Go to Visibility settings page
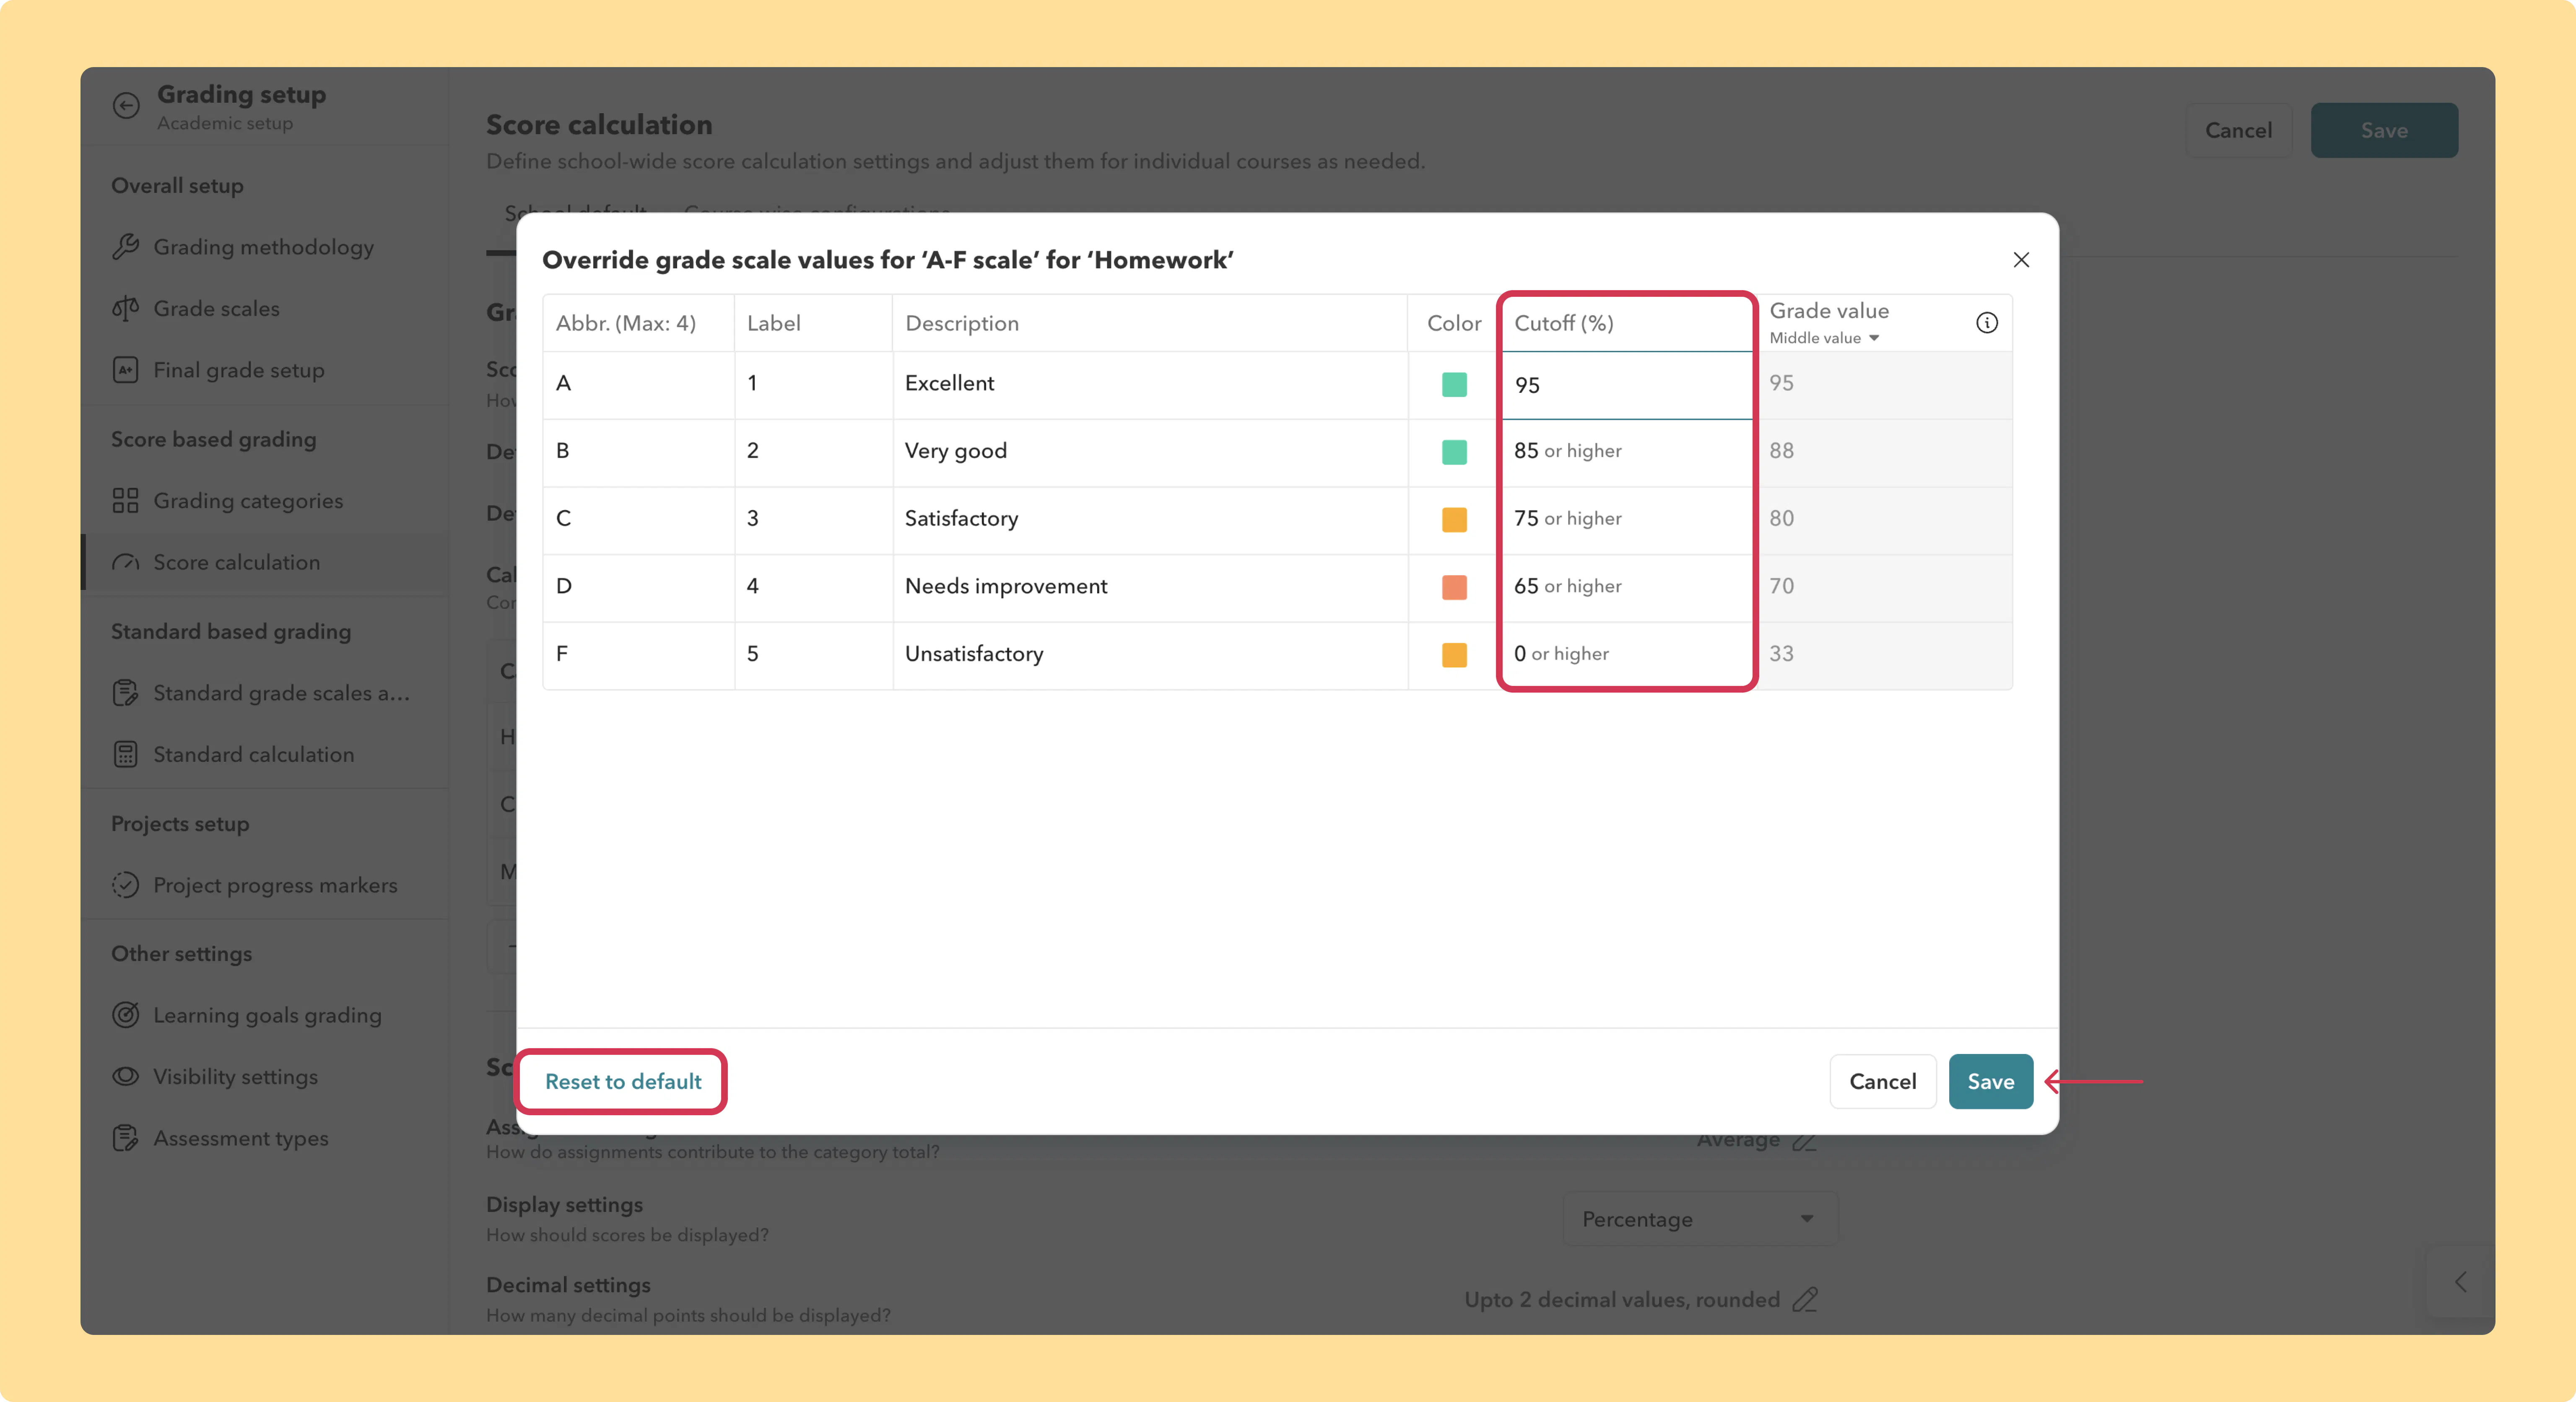 [236, 1077]
